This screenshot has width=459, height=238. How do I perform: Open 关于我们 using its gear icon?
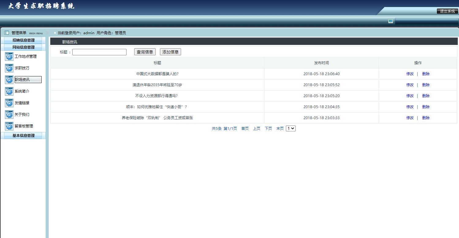coord(9,114)
